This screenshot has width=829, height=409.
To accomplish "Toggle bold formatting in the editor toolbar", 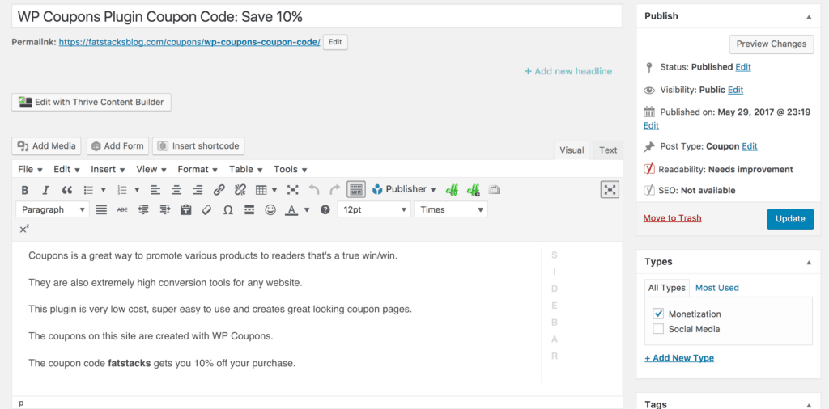I will click(25, 190).
